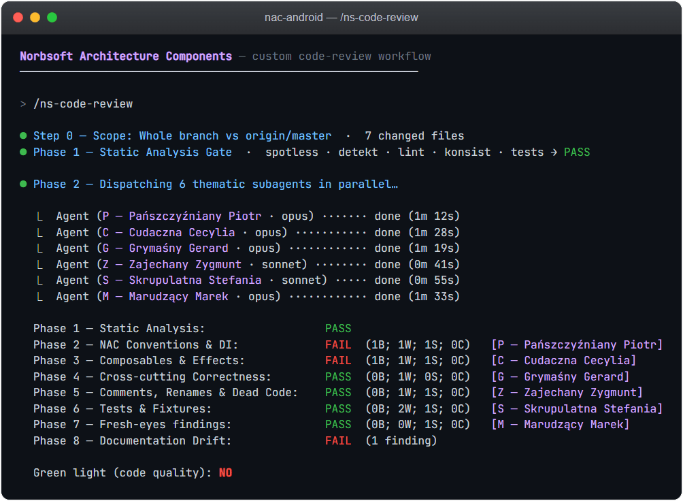This screenshot has height=501, width=683.
Task: Click 'Phase 8 — Documentation Drift:' label
Action: [x=133, y=441]
